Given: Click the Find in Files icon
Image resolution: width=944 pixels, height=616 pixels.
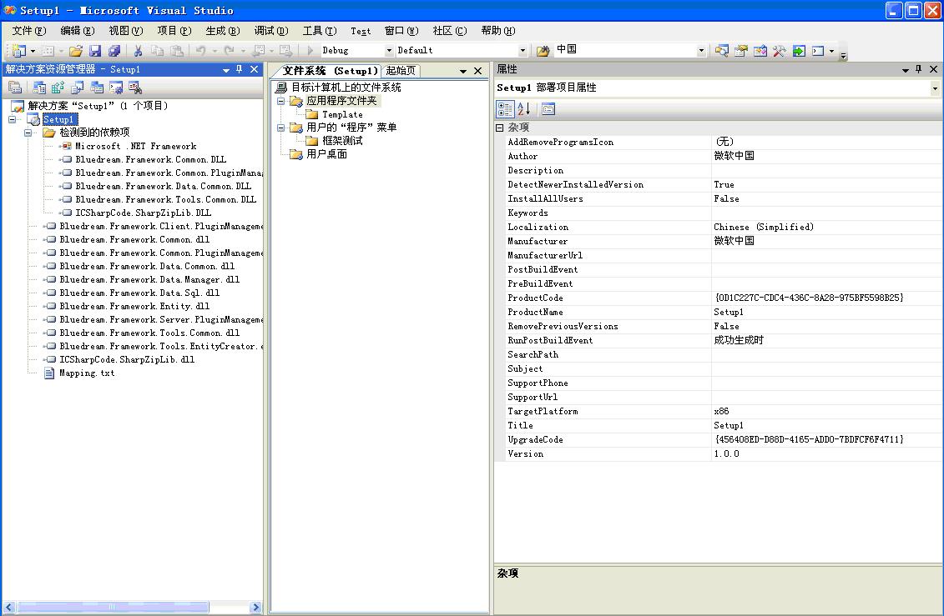Looking at the screenshot, I should point(543,51).
